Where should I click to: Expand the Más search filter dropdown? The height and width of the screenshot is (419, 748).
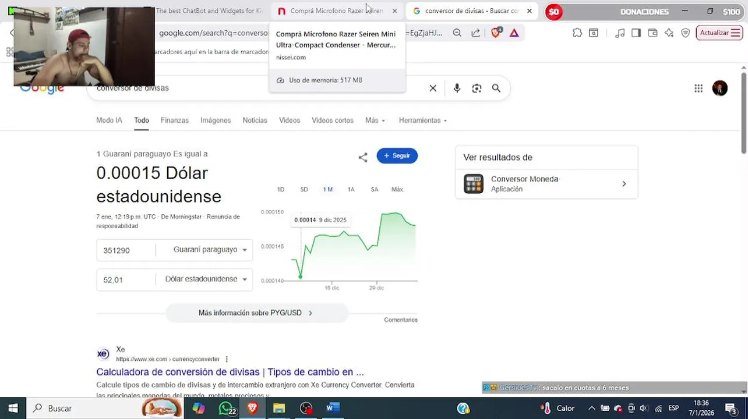click(x=375, y=120)
